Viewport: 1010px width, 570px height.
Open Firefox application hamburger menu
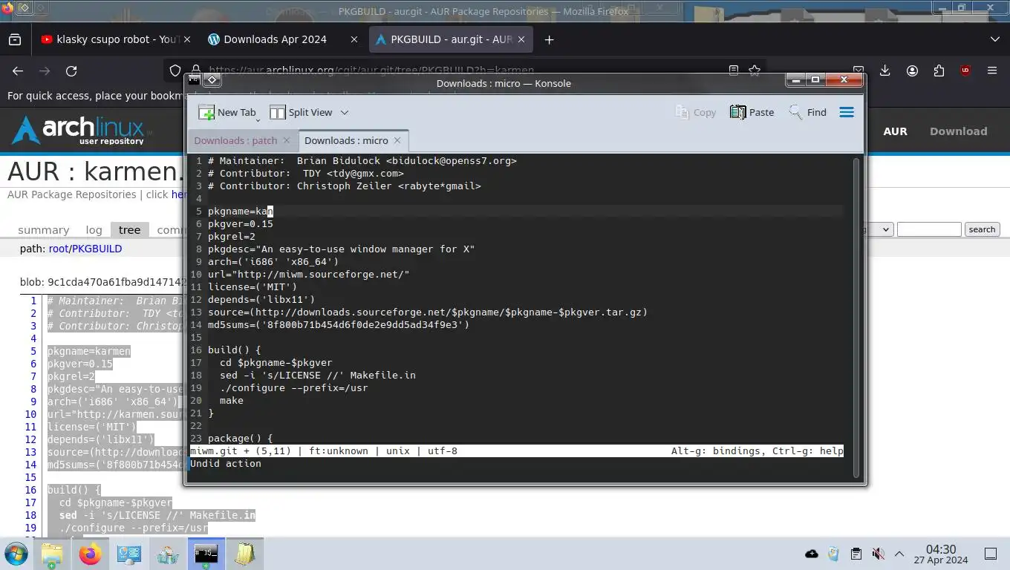(x=992, y=71)
